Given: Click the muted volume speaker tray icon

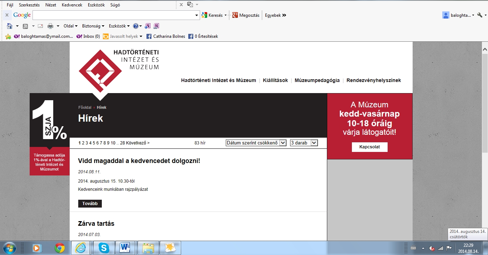Looking at the screenshot, I should 432,248.
